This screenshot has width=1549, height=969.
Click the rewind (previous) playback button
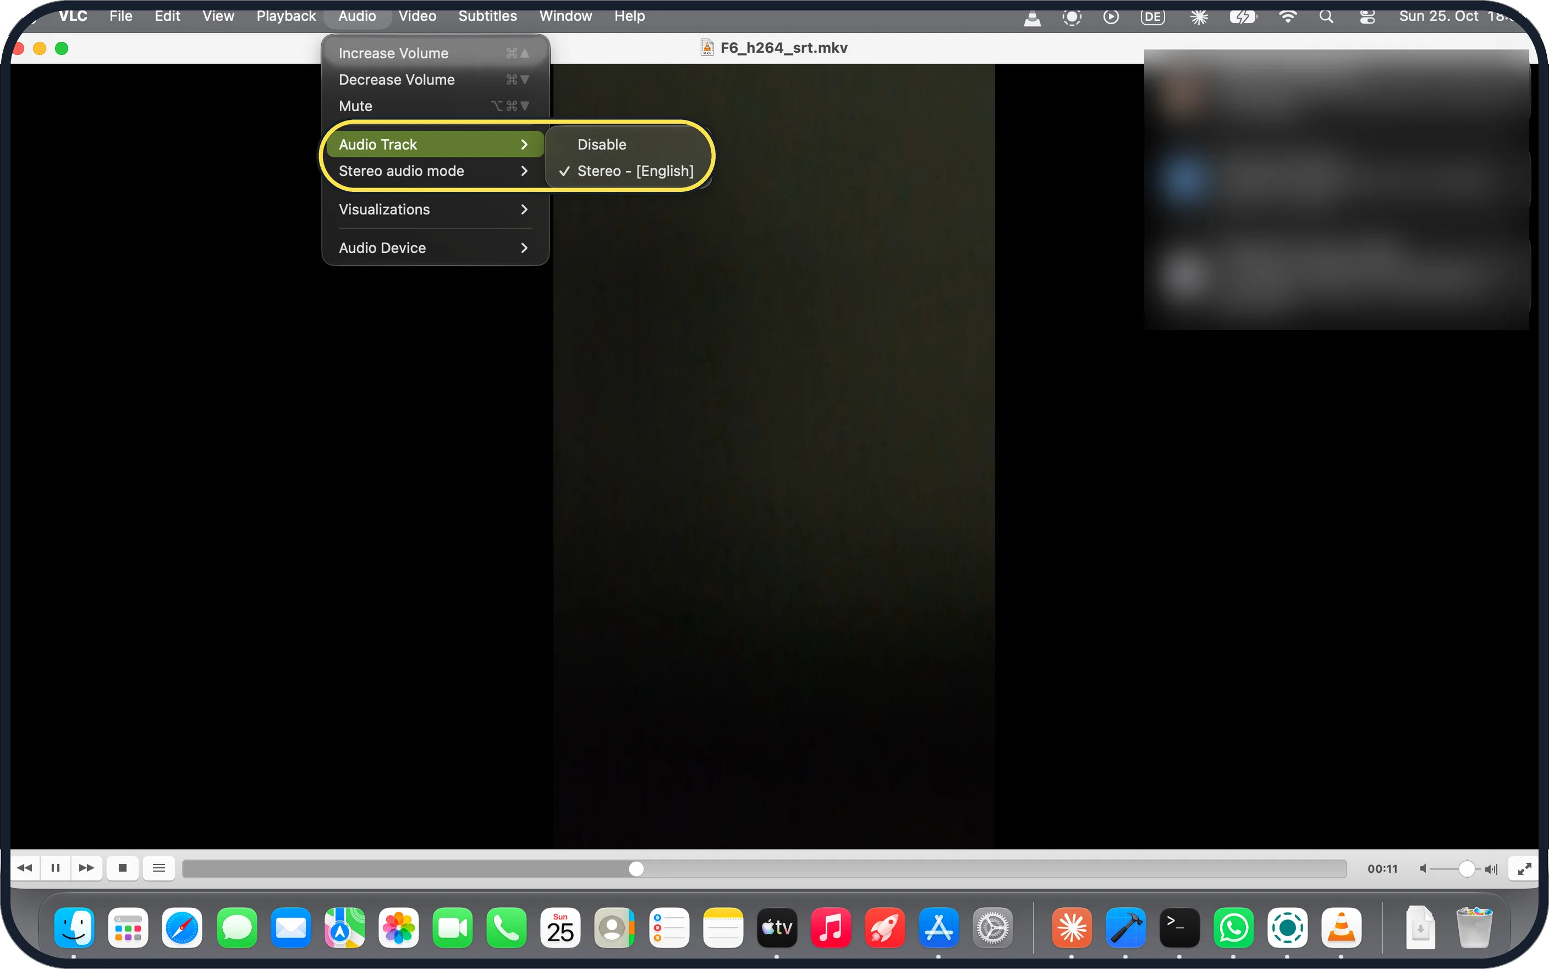tap(24, 868)
